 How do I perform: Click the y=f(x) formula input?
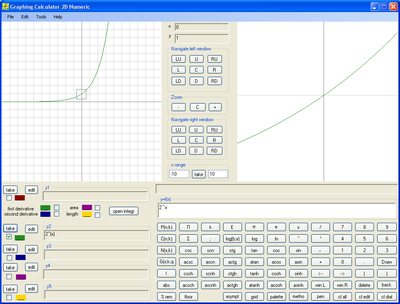[x=277, y=210]
